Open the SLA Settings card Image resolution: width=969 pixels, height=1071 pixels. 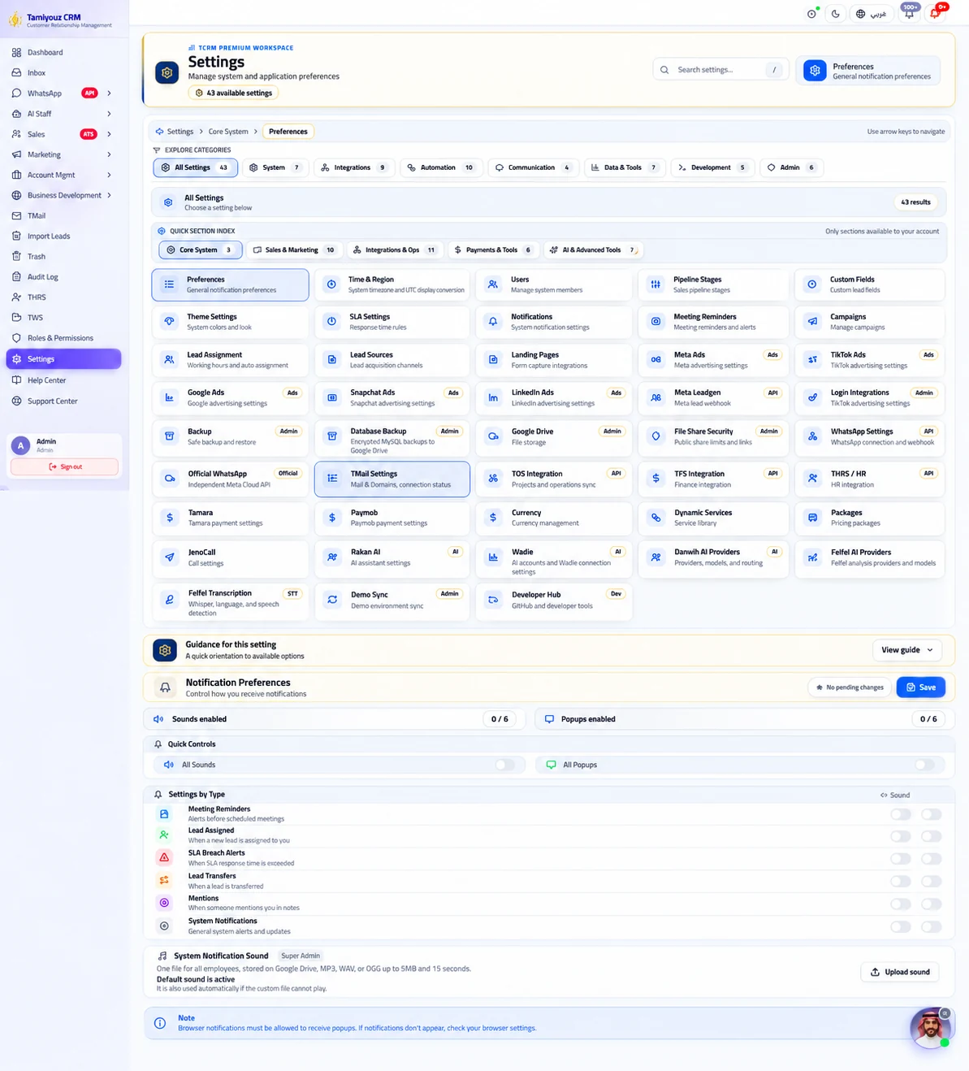[391, 322]
